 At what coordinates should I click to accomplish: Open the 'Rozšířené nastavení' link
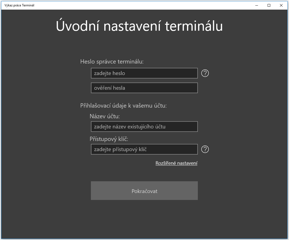tap(176, 163)
